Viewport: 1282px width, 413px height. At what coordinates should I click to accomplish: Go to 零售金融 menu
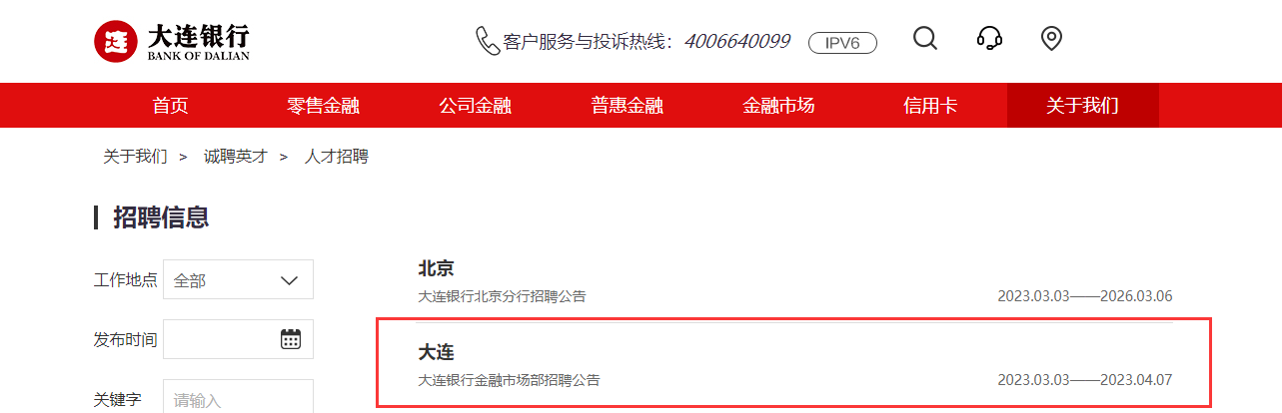pos(323,105)
